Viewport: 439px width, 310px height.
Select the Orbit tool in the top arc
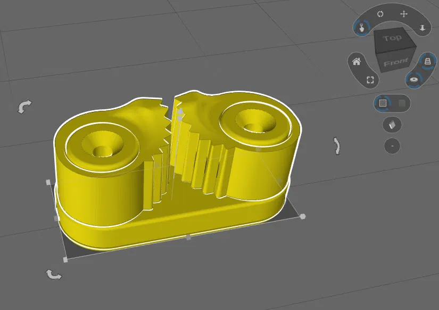point(380,14)
